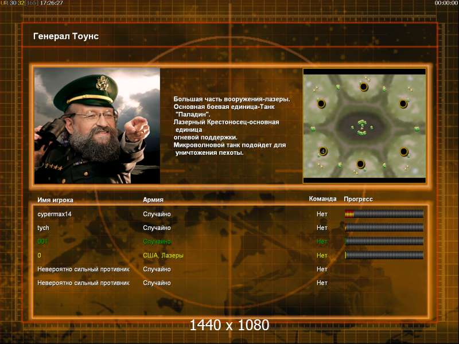459x344 pixels.
Task: Click the 'Прогресс' column header
Action: 358,199
